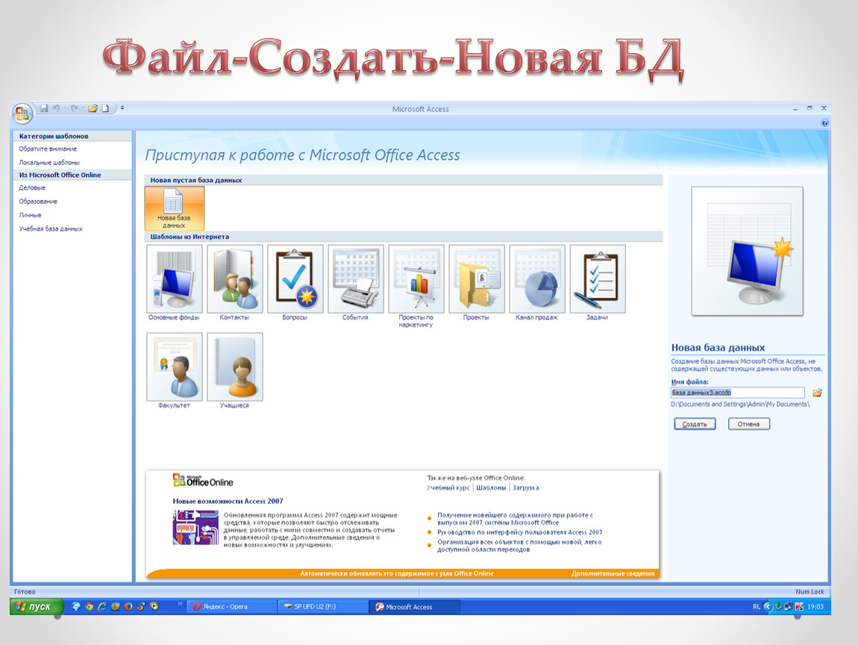The height and width of the screenshot is (645, 858).
Task: Click the Firefox icon in quick launch
Action: click(x=128, y=607)
